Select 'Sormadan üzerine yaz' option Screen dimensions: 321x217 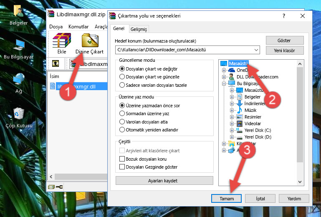click(122, 114)
